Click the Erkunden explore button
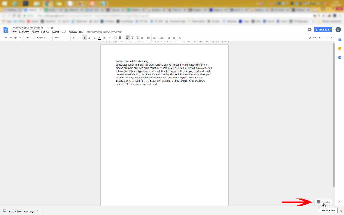Screen dimensions: 344x215 (x=323, y=202)
